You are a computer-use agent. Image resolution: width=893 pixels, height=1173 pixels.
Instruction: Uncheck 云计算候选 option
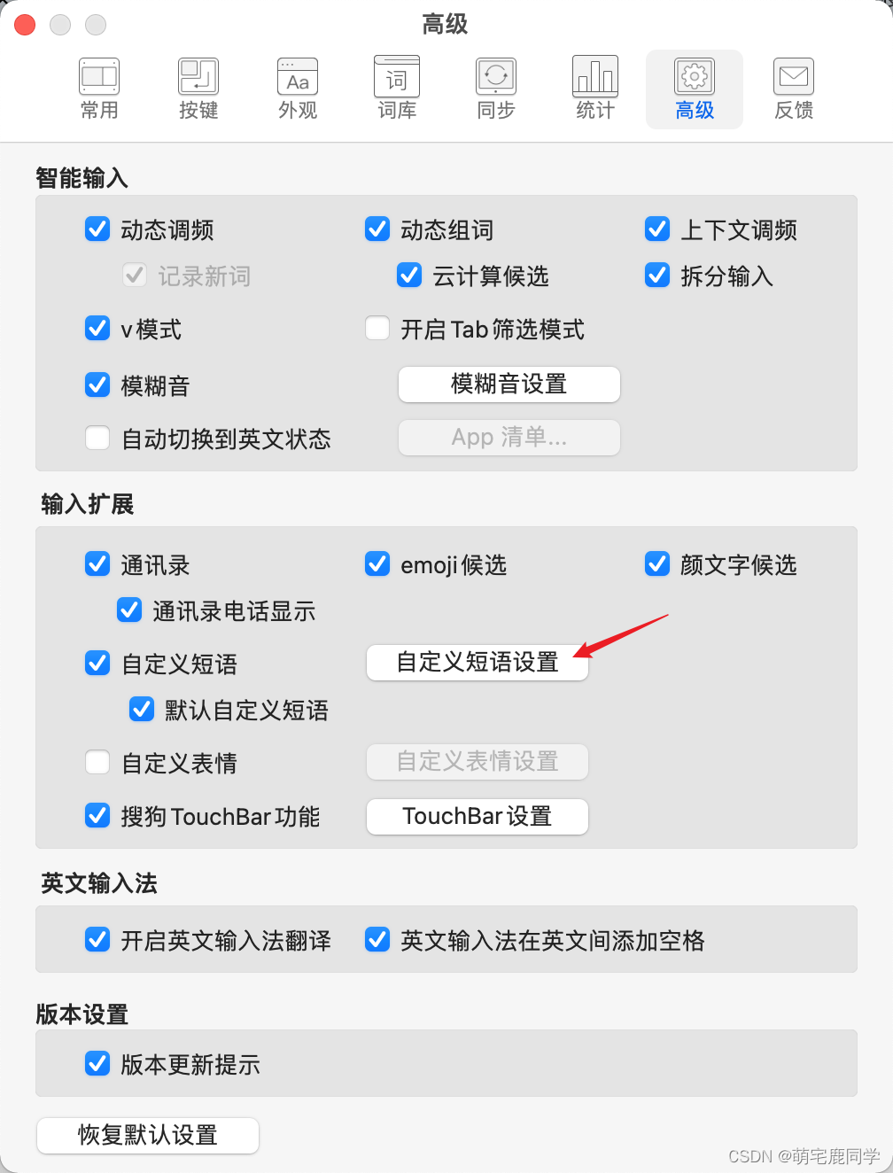pos(409,275)
